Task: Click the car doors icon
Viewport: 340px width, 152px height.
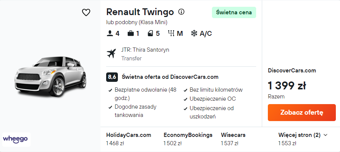Action: click(x=151, y=34)
